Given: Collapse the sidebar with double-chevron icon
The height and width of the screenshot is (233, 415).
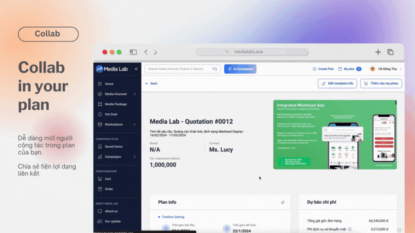Looking at the screenshot, I should click(x=136, y=69).
